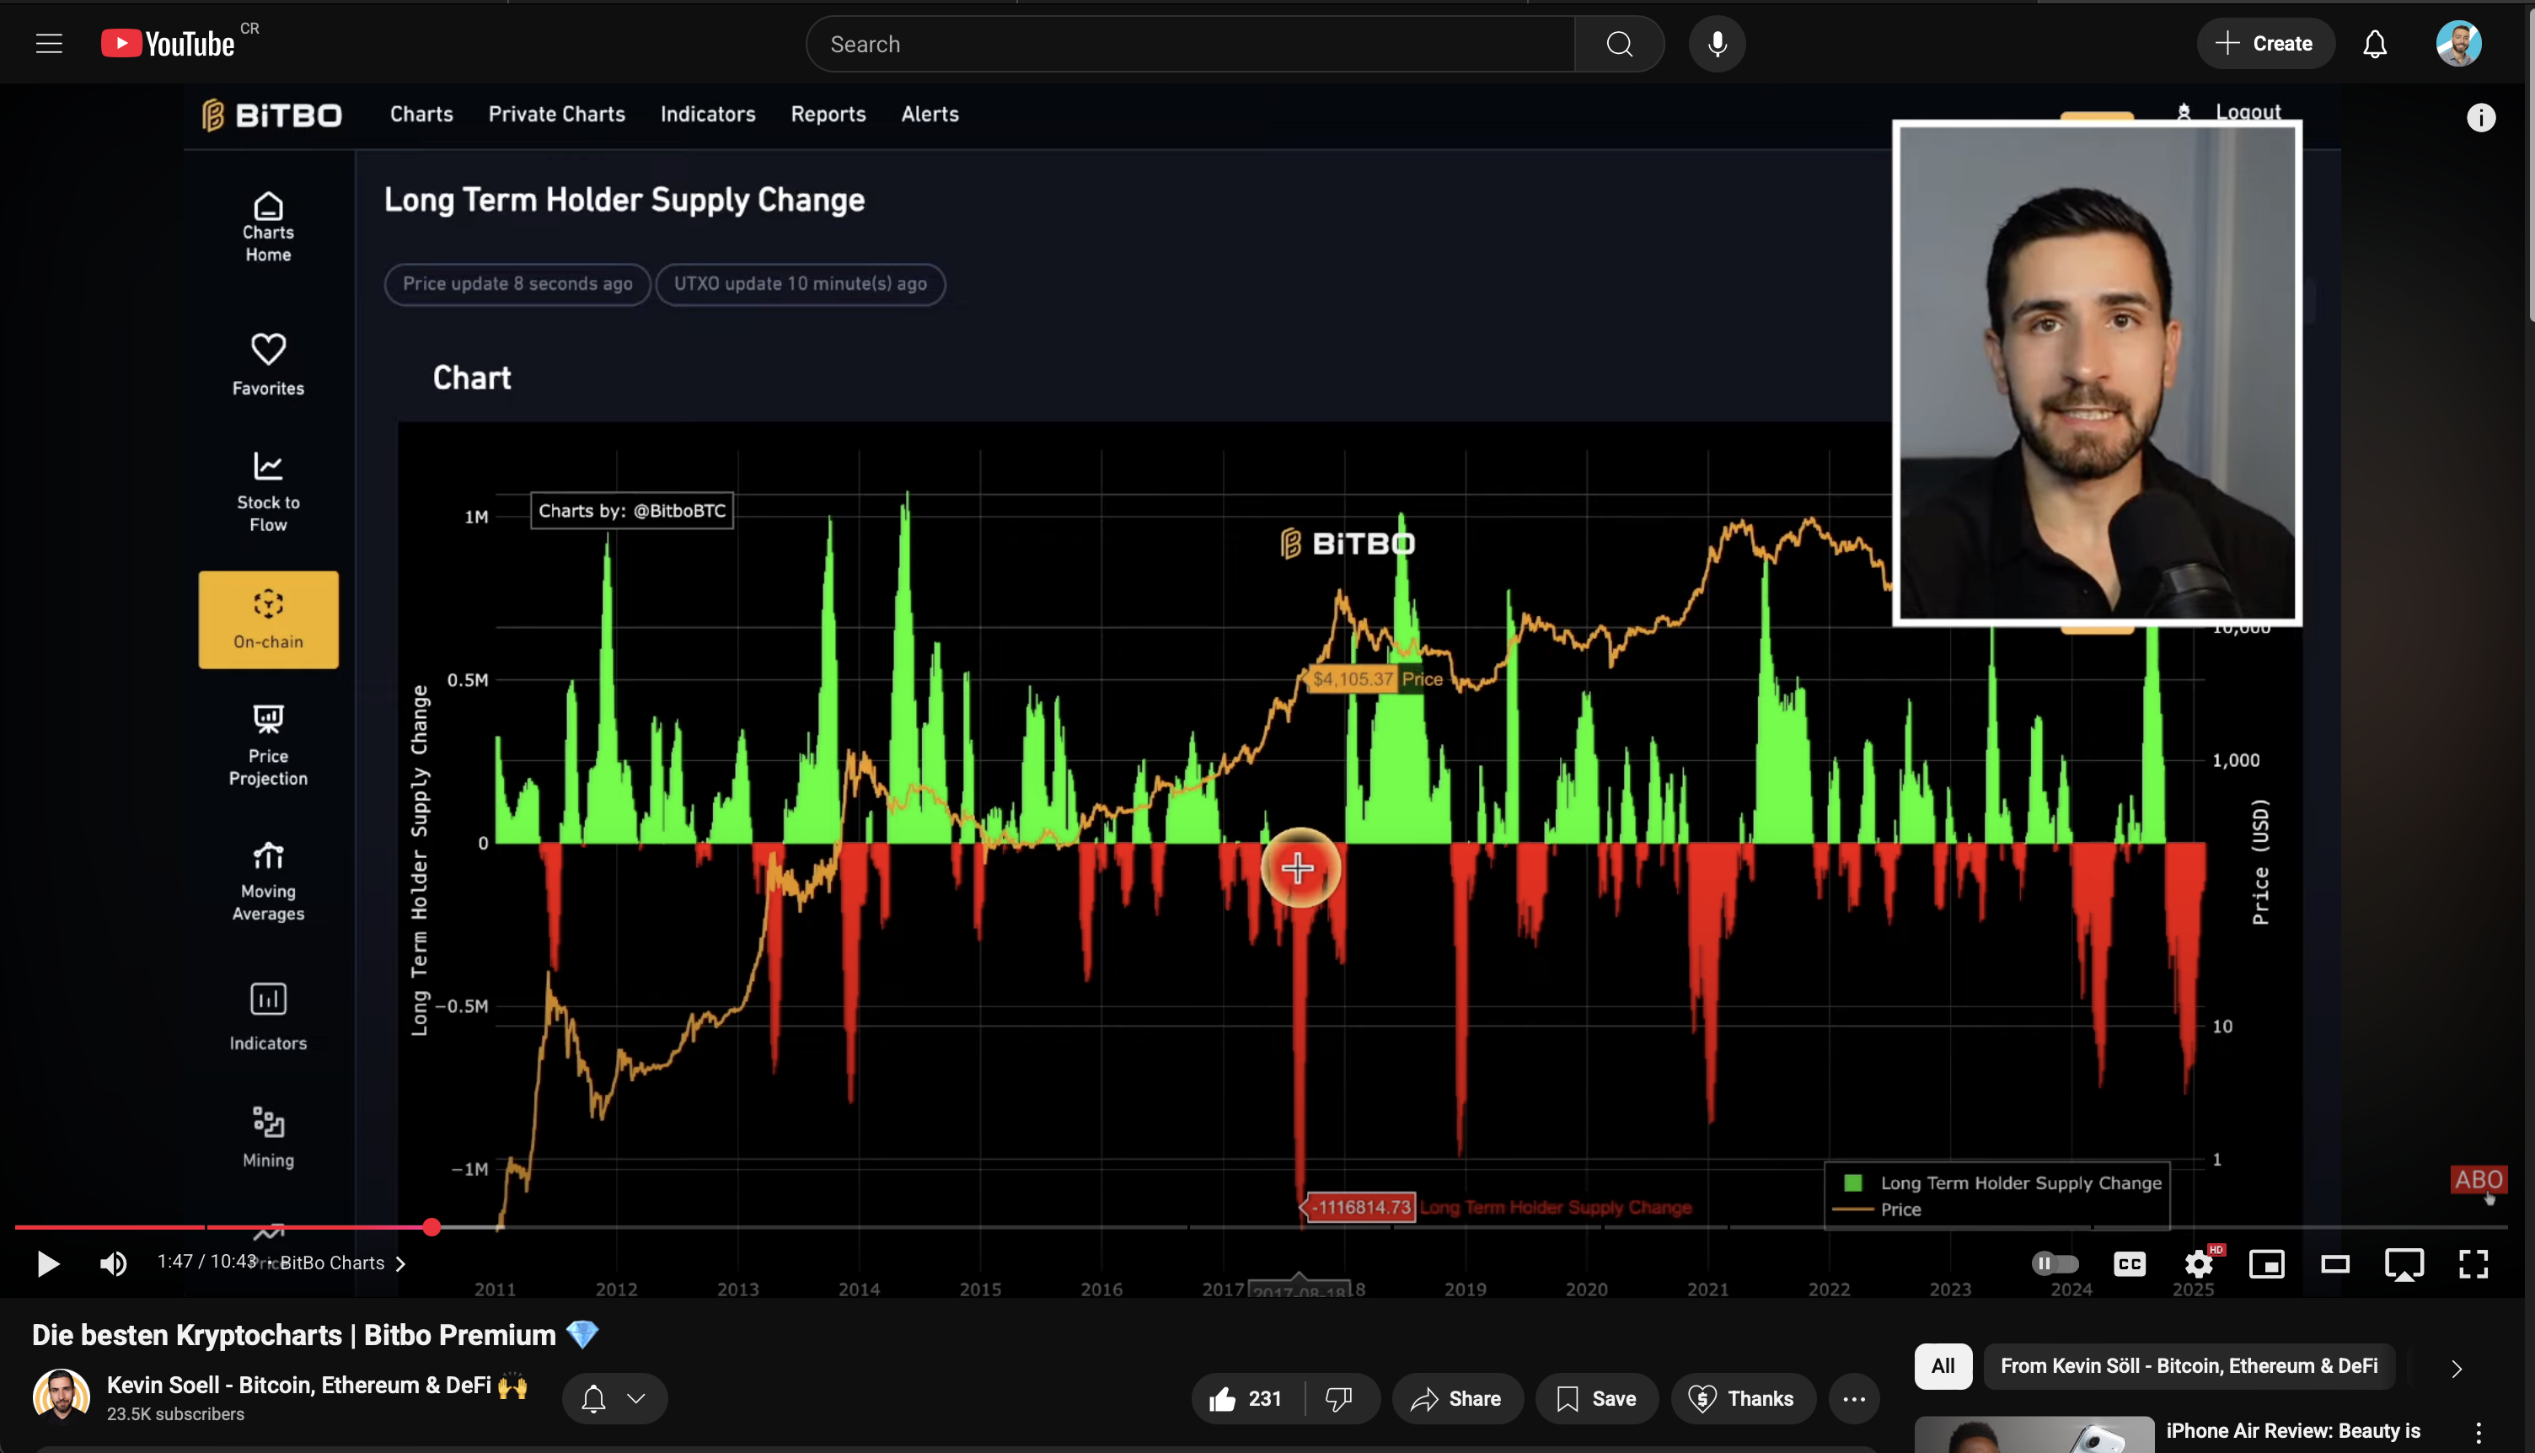The height and width of the screenshot is (1453, 2535).
Task: Select the From Kevin Söll filter chip
Action: coord(2188,1366)
